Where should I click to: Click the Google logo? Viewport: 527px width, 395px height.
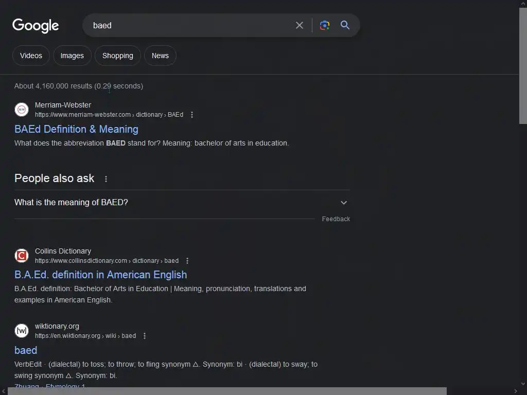click(x=36, y=26)
